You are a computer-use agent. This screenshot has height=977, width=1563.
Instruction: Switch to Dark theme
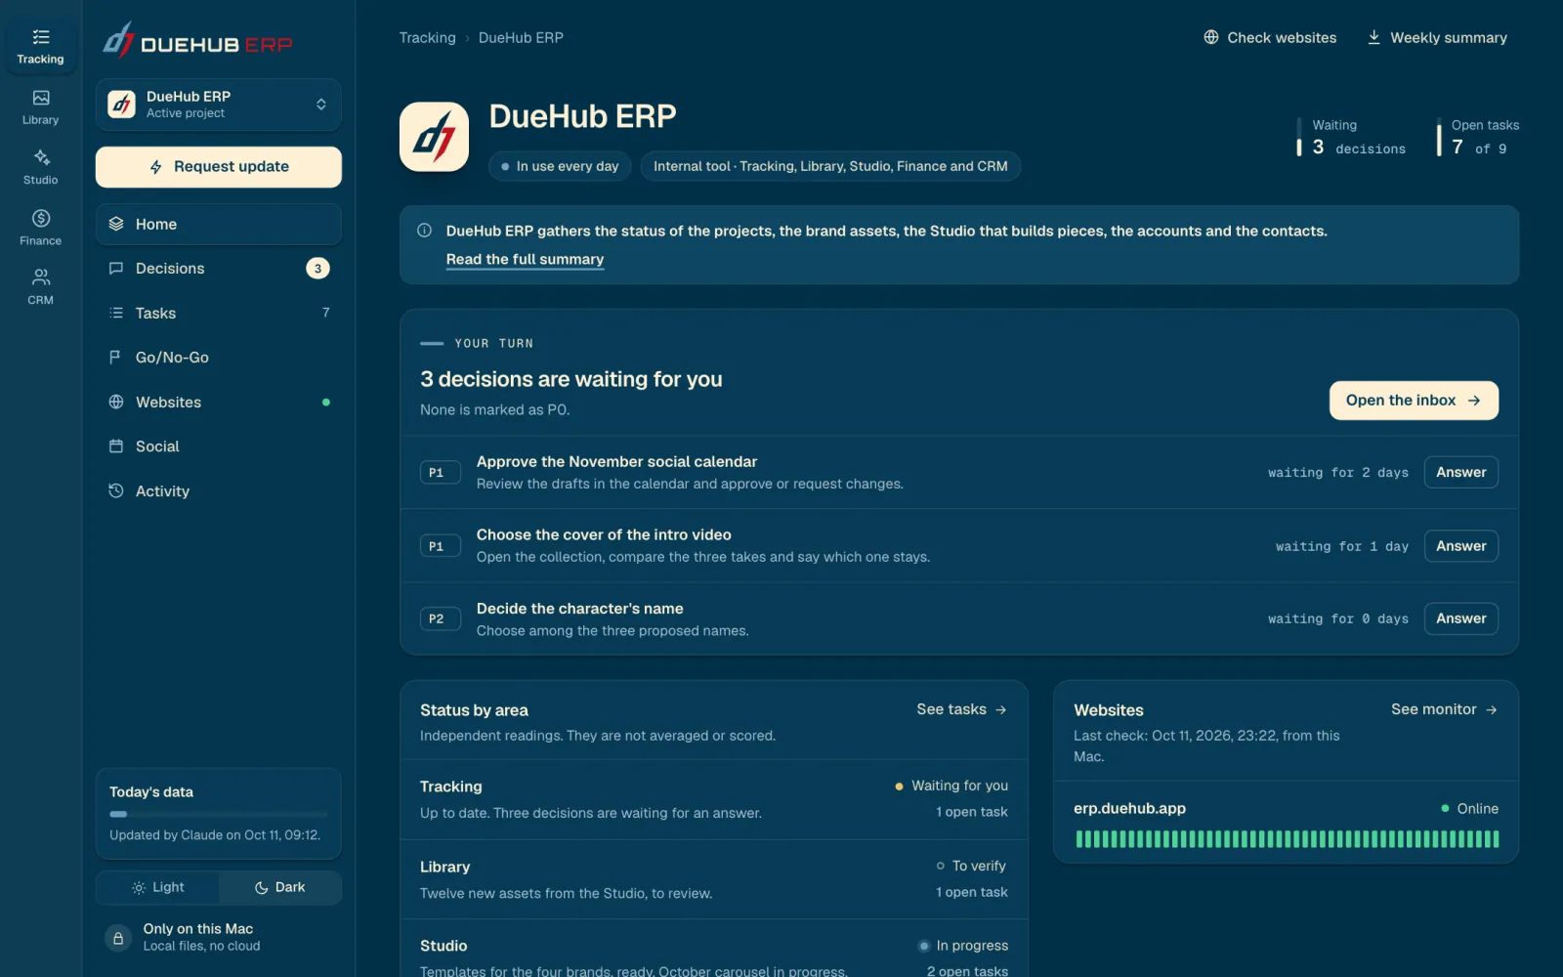point(280,887)
